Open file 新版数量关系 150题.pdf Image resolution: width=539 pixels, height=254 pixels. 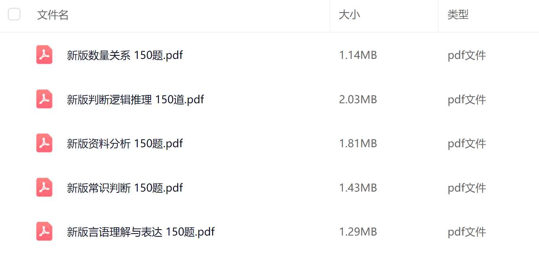125,55
